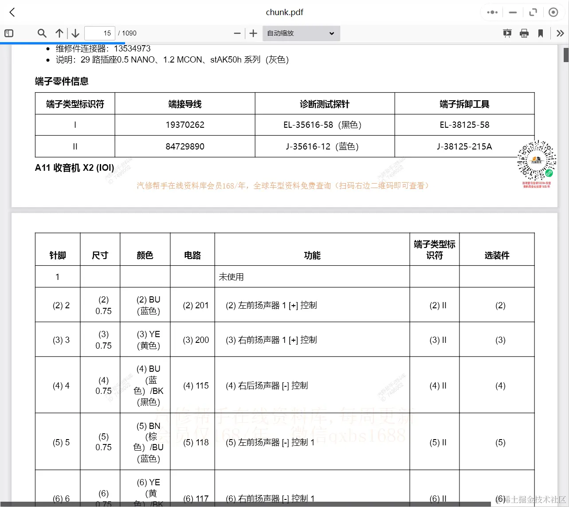Viewport: 569px width, 507px height.
Task: Select the 说明: 29 路插座 description line
Action: (x=172, y=59)
